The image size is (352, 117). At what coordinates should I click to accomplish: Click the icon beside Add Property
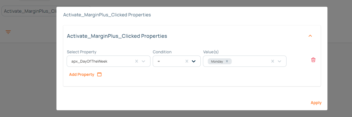click(x=99, y=74)
